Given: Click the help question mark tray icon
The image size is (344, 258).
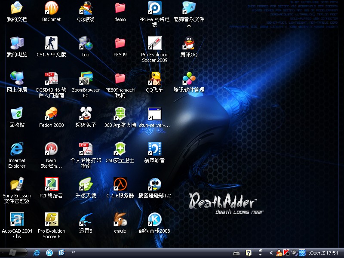Looking at the screenshot, I should [249, 253].
